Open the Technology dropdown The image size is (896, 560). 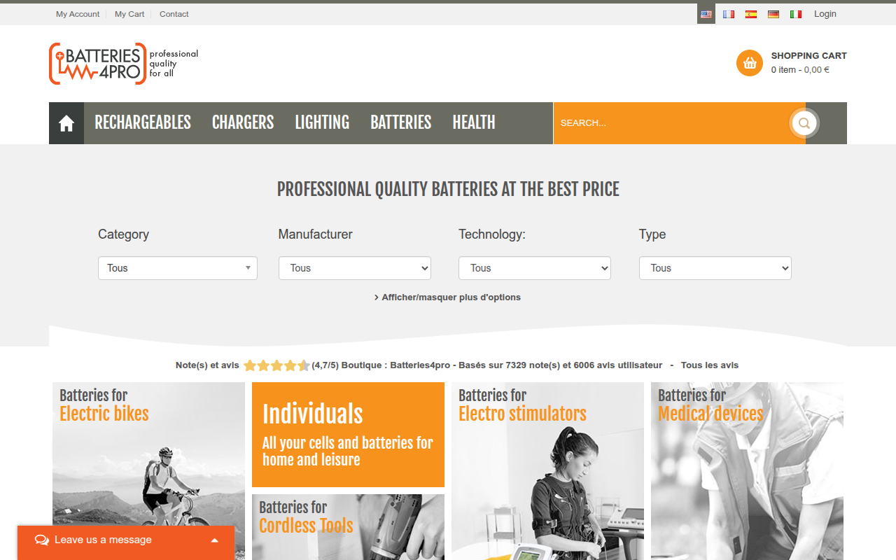pos(535,268)
